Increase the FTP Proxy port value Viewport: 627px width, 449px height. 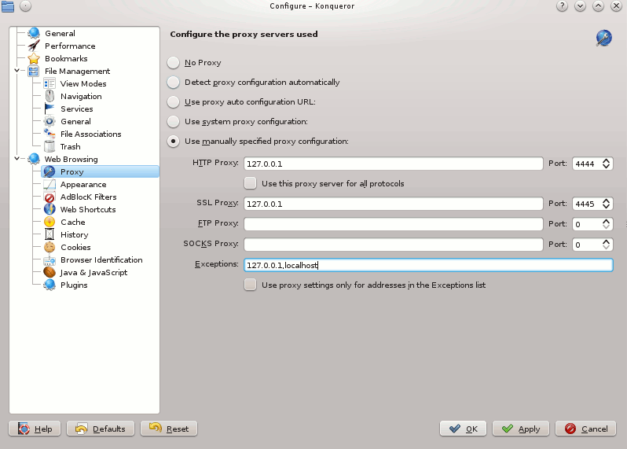coord(607,221)
